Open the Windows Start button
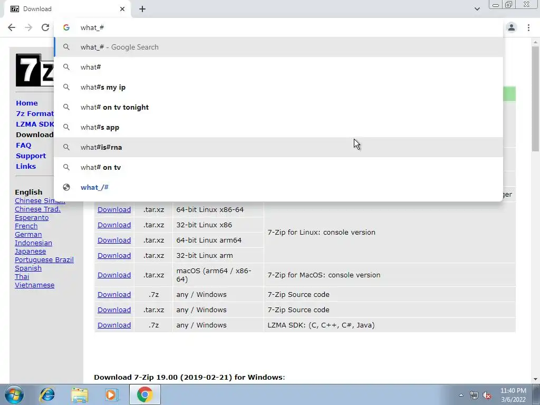540x405 pixels. click(x=14, y=394)
